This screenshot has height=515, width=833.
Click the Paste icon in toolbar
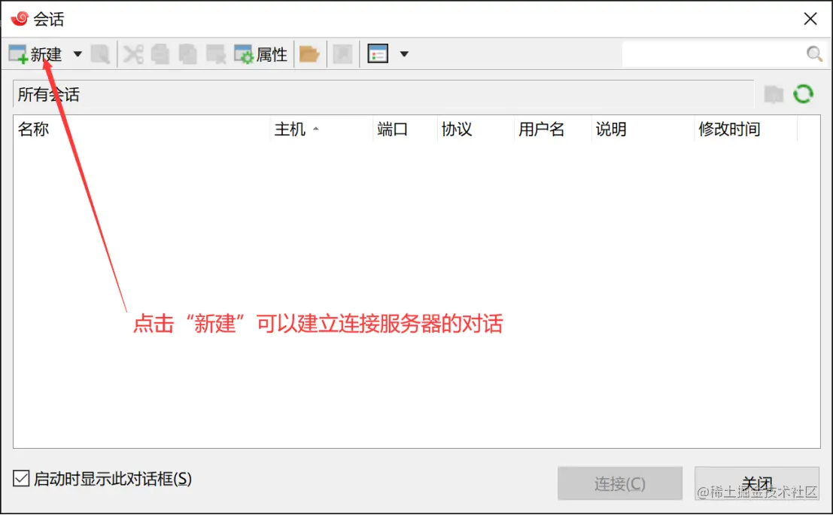point(187,53)
